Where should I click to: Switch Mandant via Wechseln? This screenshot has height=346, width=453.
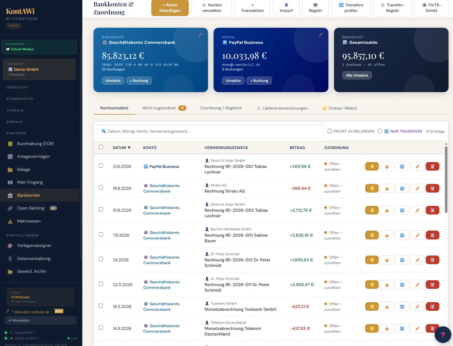pos(16,75)
